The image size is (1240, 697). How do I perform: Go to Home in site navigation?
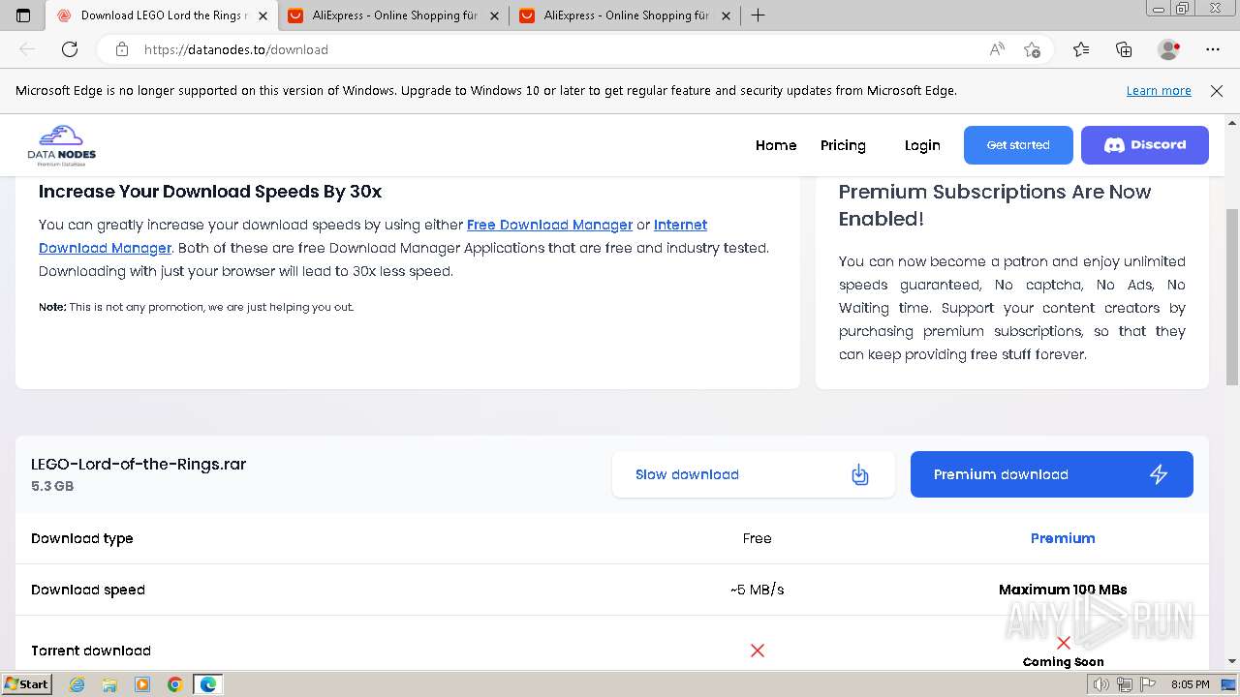776,145
